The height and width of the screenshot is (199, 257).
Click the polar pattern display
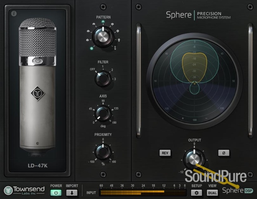point(194,81)
